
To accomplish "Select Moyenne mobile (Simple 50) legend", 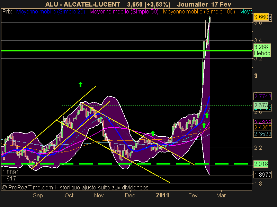I will point(124,12).
